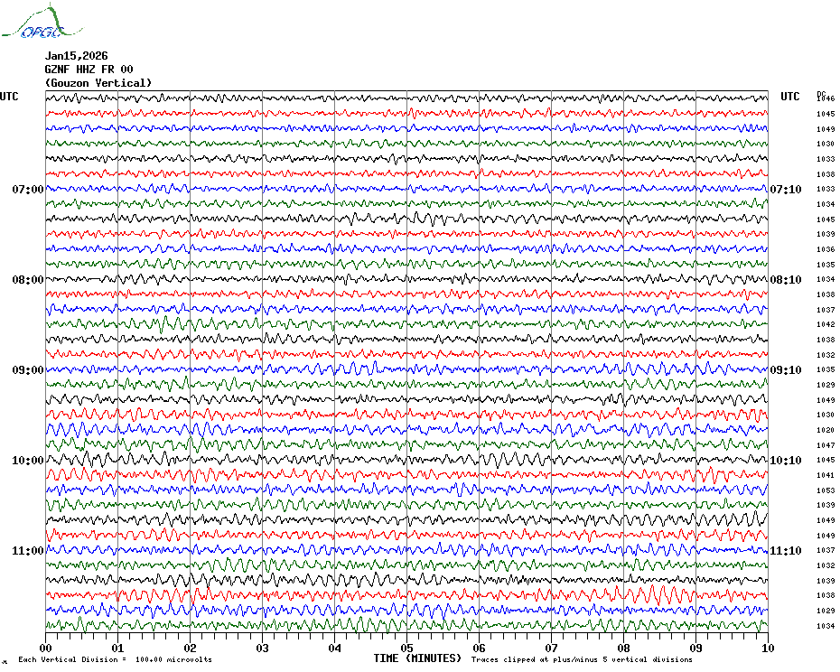This screenshot has width=840, height=672.
Task: Click the blue trace on the 11:00 row
Action: (407, 550)
